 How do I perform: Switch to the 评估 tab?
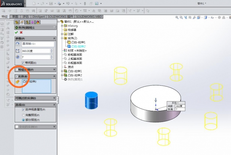pyautogui.click(x=26, y=17)
